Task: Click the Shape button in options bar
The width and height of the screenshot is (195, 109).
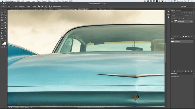Action: click(x=34, y=6)
